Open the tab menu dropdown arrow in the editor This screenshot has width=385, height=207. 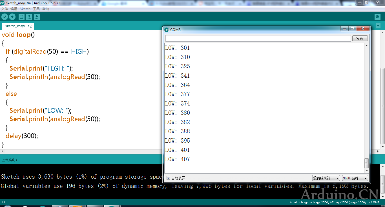click(x=378, y=26)
